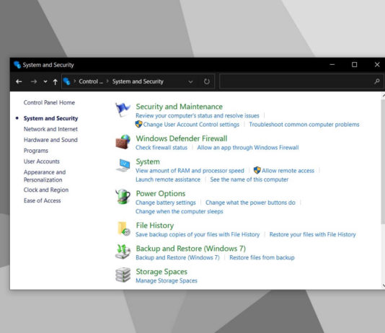Go up one level with the up arrow
This screenshot has width=385, height=333.
click(56, 81)
